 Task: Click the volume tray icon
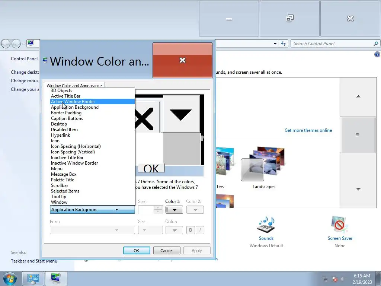click(x=343, y=279)
